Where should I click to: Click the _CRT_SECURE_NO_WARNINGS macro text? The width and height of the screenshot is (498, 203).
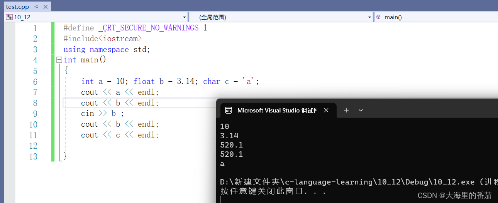[149, 28]
